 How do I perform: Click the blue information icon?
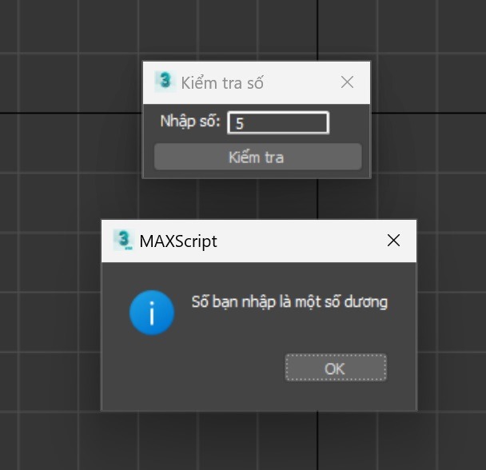151,312
